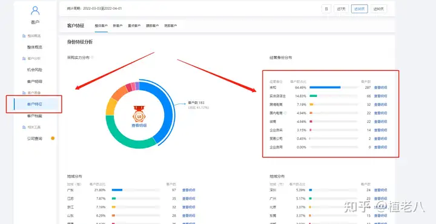Click the 客户数占比 header in identity table
This screenshot has height=224, width=436.
point(298,82)
